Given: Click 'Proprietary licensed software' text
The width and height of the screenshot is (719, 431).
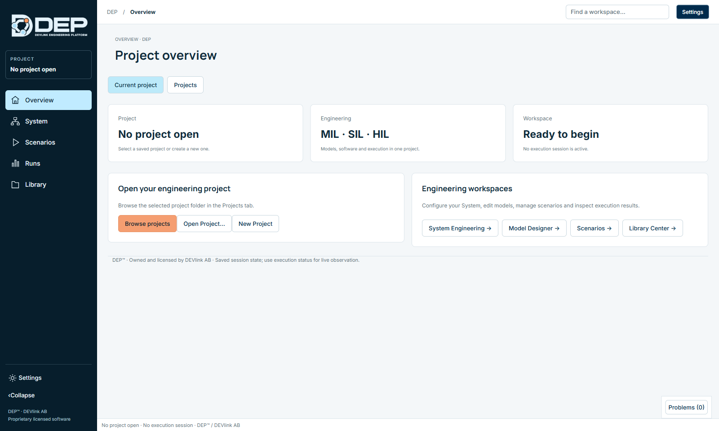Looking at the screenshot, I should tap(39, 419).
